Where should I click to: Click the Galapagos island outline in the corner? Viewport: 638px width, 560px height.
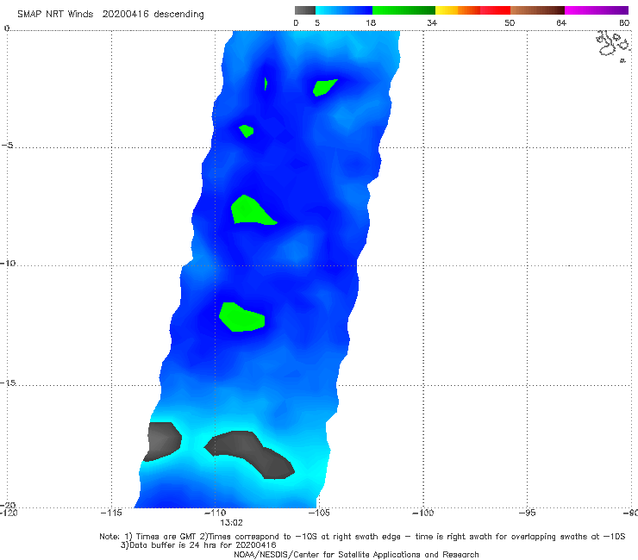pyautogui.click(x=613, y=45)
